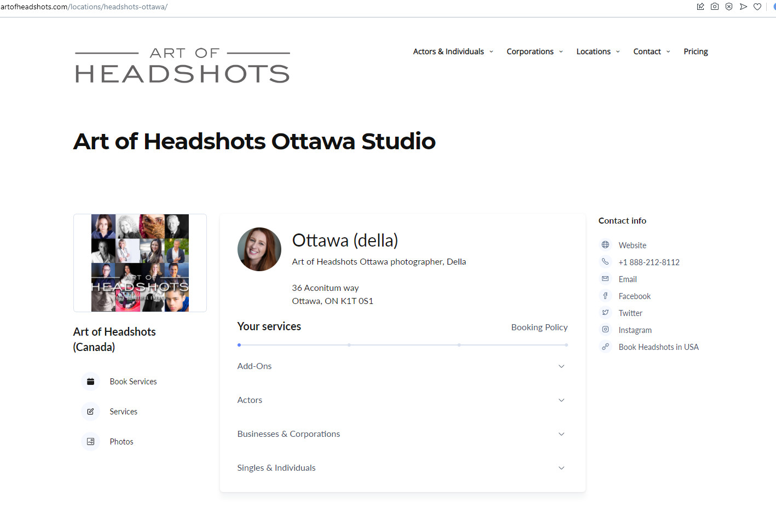
Task: Expand the Businesses & Corporations section
Action: click(x=402, y=434)
